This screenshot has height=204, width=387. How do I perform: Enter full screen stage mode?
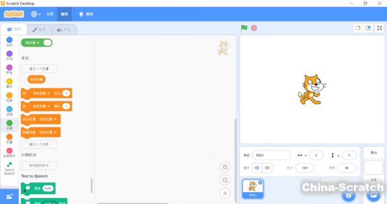[x=379, y=28]
